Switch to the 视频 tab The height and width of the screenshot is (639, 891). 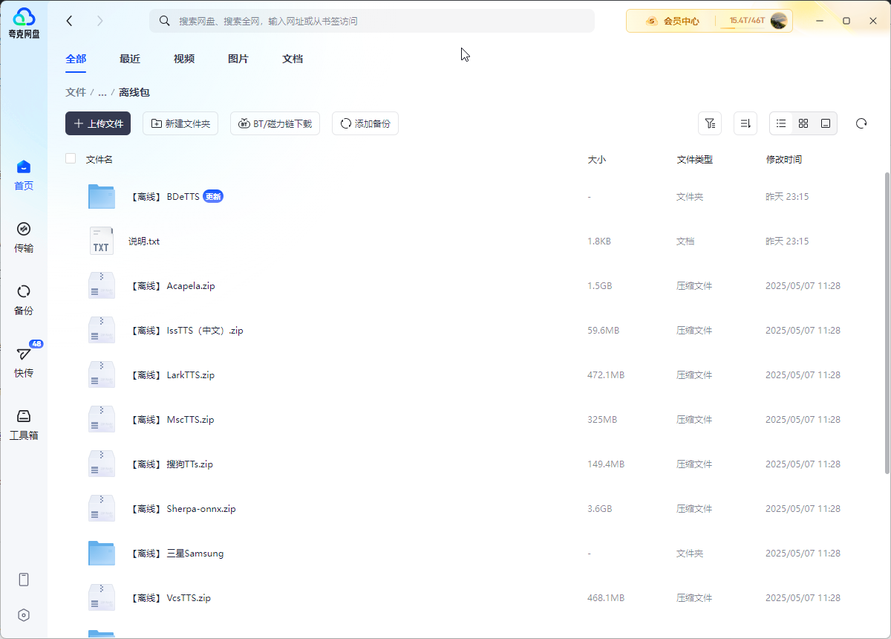coord(184,59)
